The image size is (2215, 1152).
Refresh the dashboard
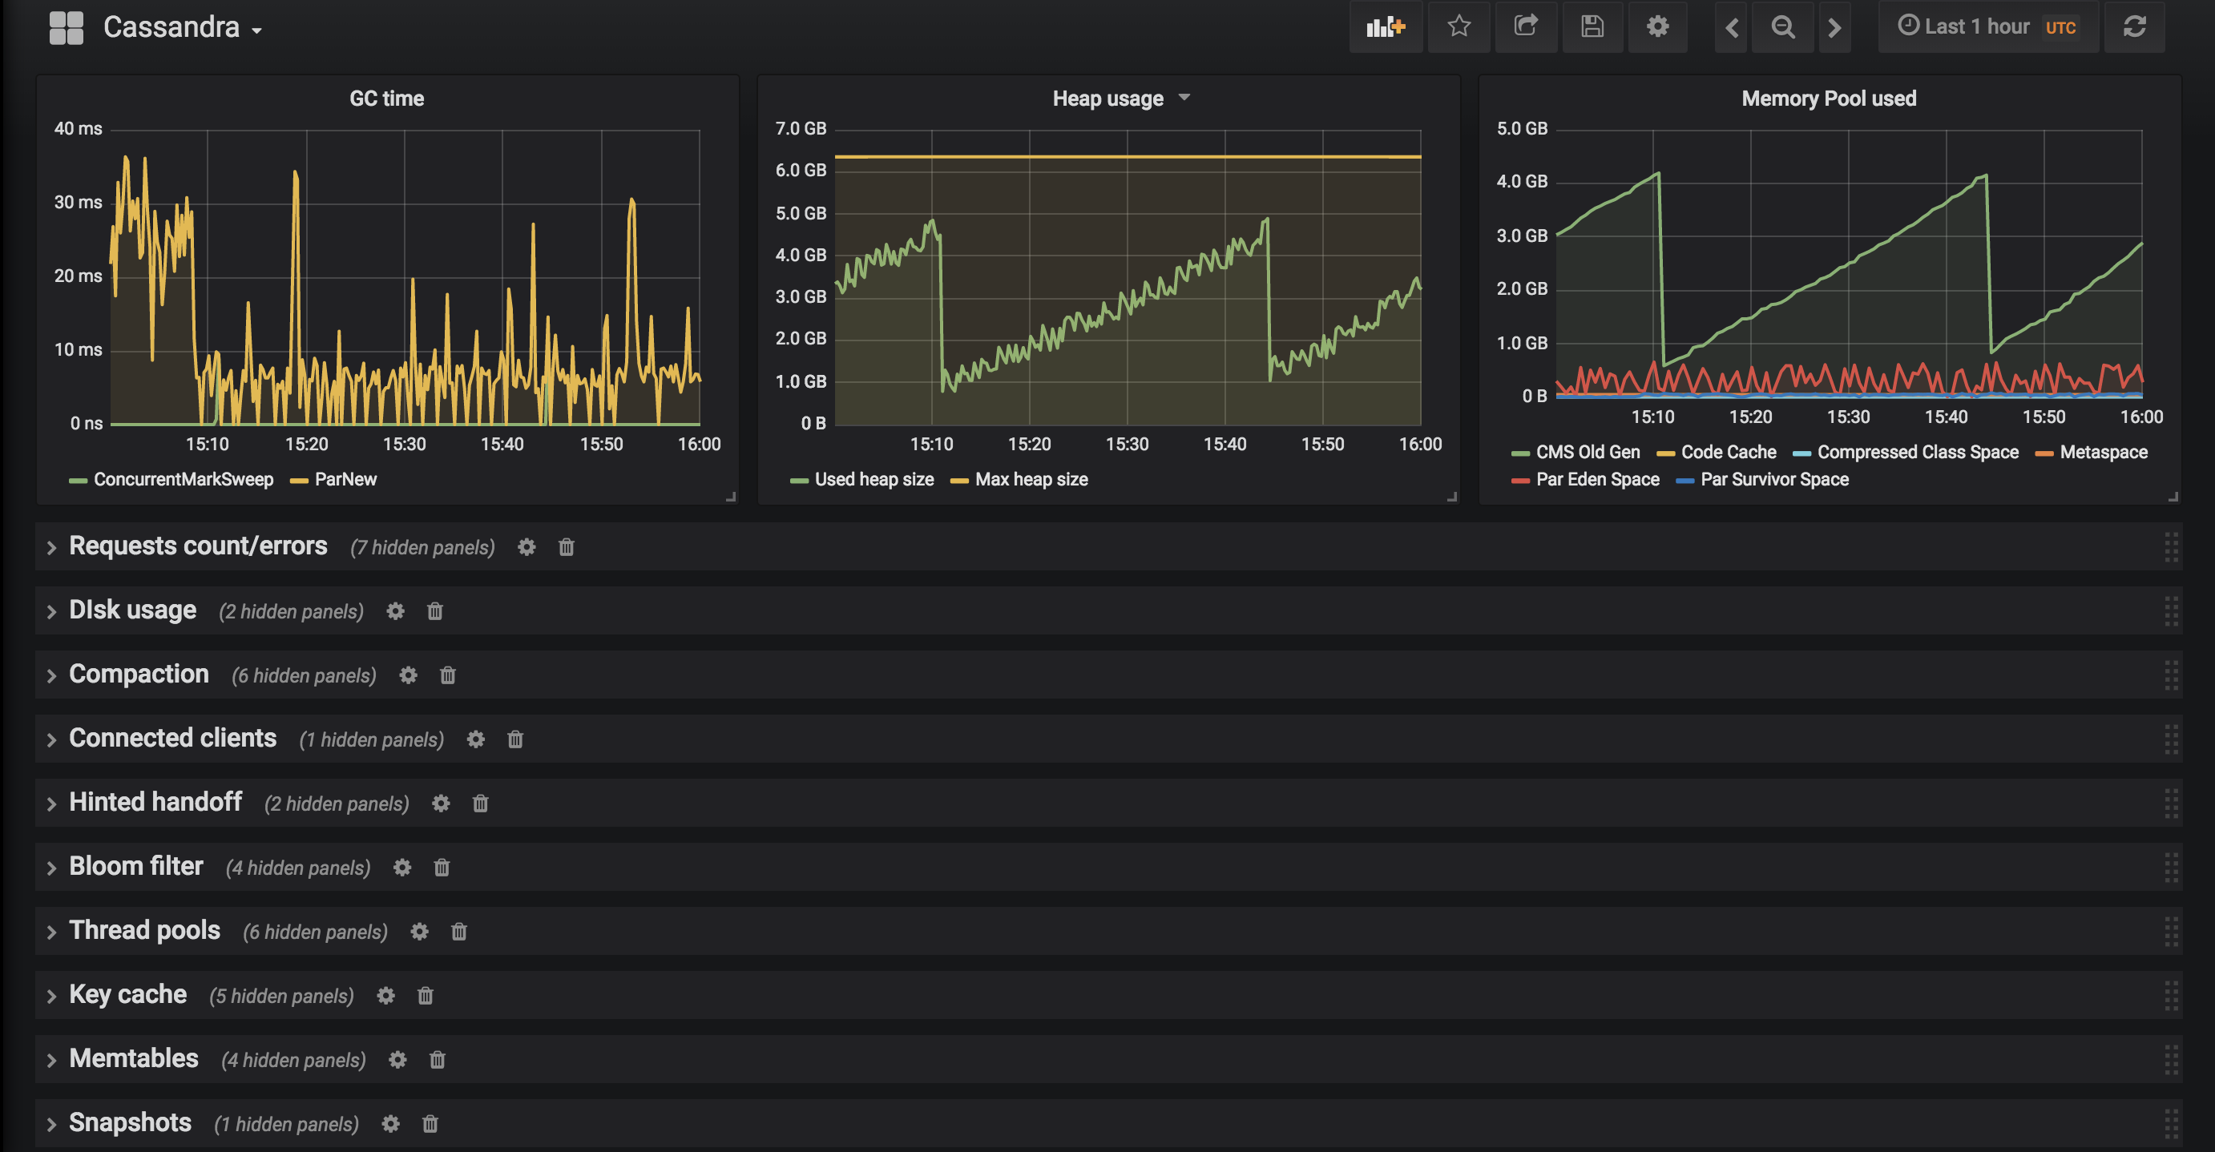2134,26
